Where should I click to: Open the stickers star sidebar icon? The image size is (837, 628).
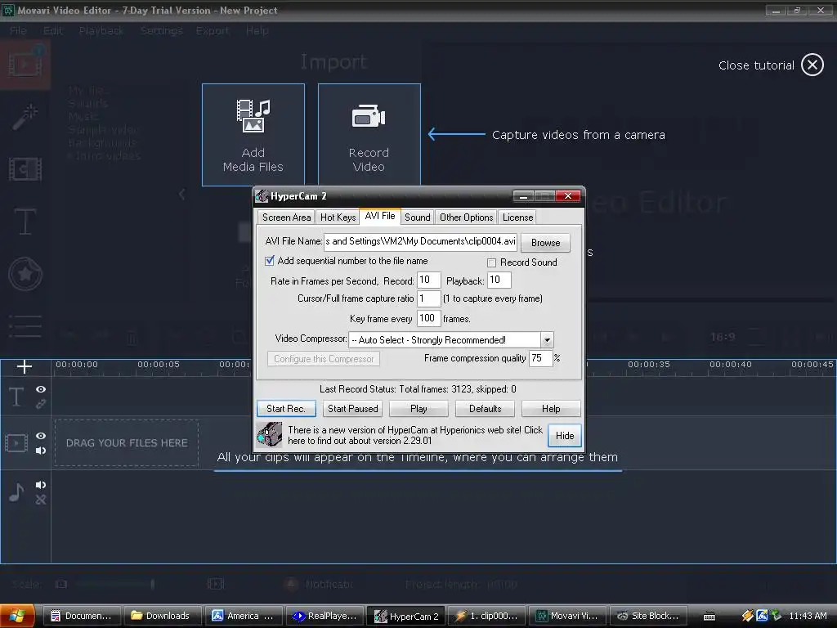click(25, 274)
